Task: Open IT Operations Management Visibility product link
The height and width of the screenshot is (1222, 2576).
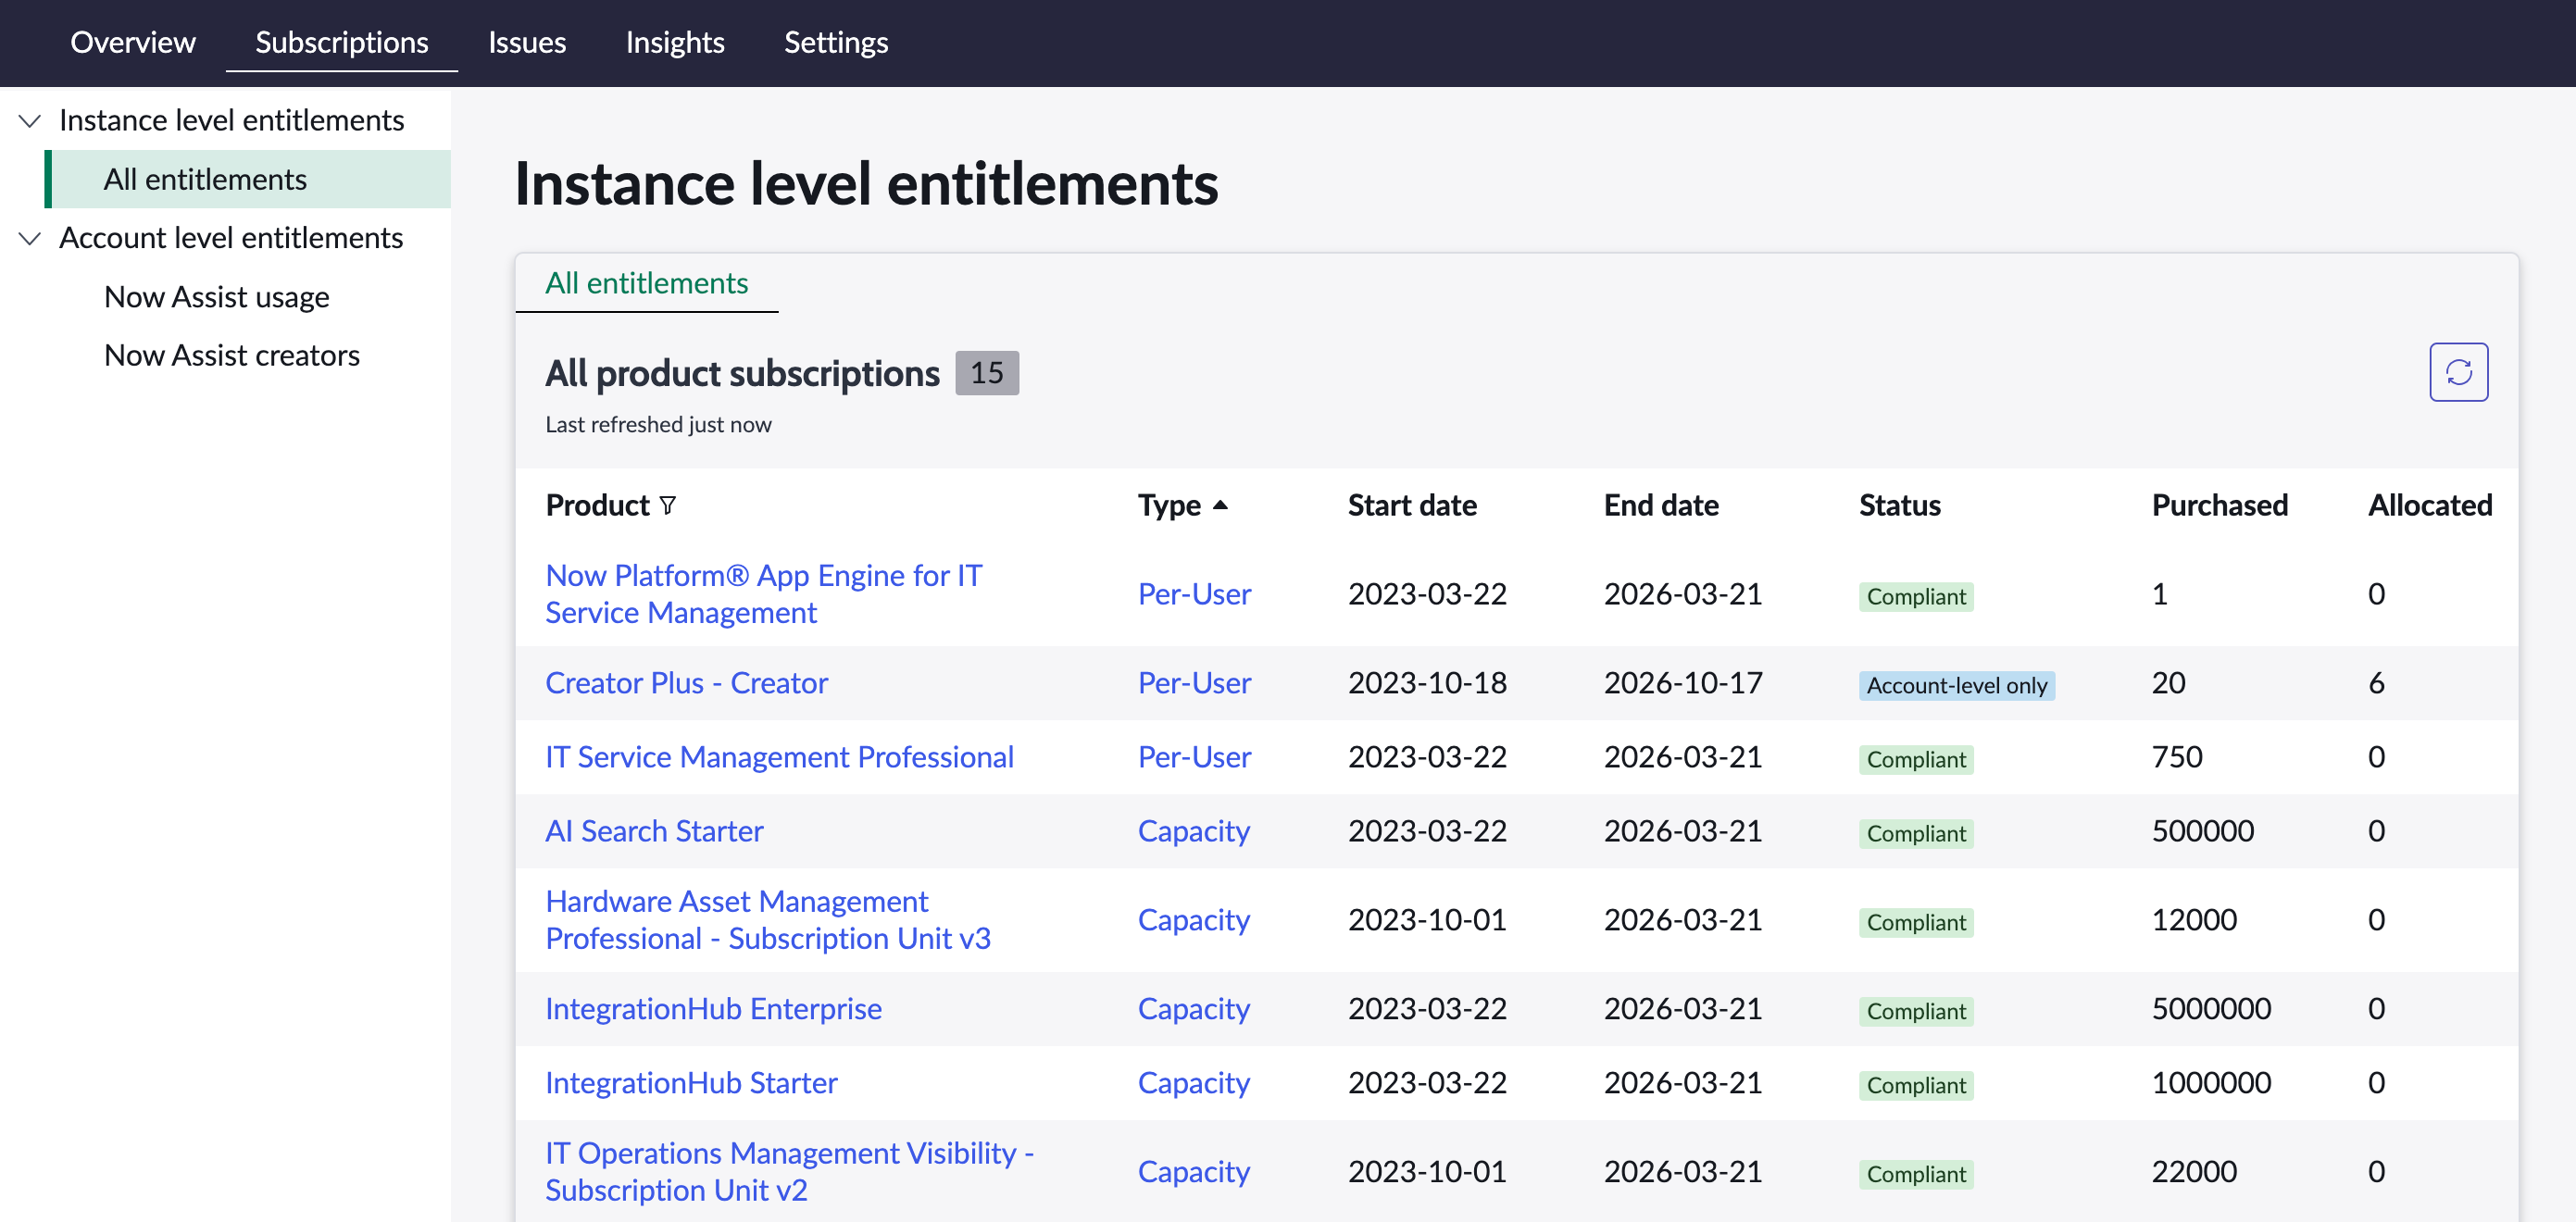Action: click(790, 1172)
